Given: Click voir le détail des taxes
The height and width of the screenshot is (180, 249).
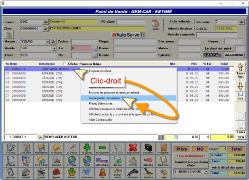Looking at the screenshot, I should tap(227, 168).
